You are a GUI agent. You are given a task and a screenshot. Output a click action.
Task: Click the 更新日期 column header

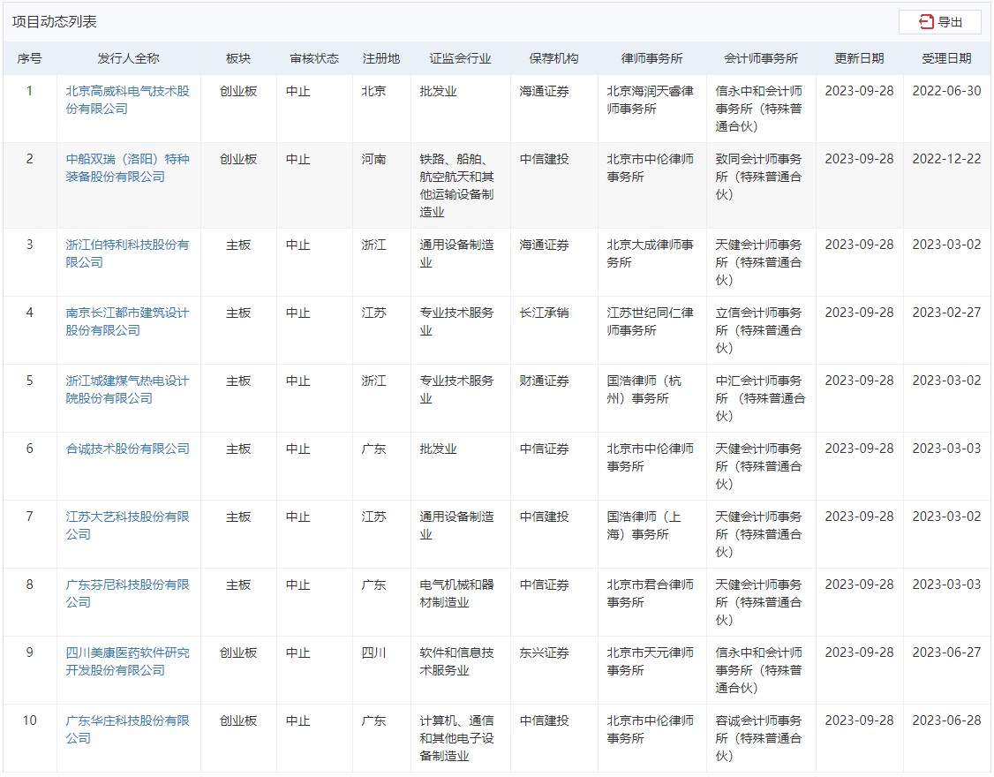[859, 58]
